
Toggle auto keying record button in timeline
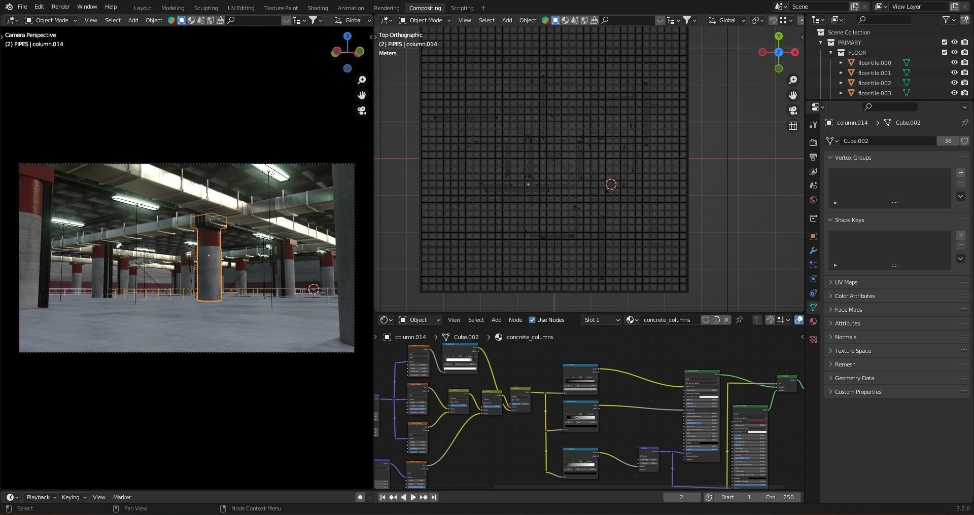click(360, 497)
